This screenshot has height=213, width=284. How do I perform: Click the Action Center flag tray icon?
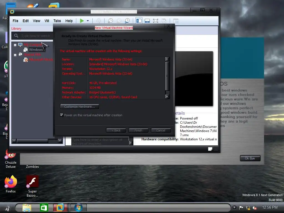tap(241, 207)
